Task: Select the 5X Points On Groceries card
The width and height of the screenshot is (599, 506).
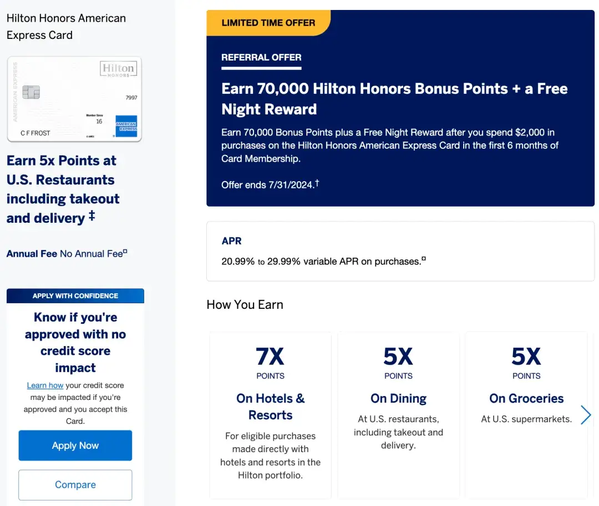Action: [526, 415]
